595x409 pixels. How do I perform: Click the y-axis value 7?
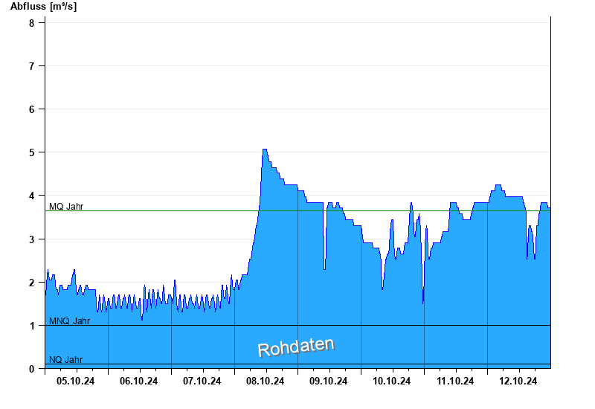click(x=31, y=66)
